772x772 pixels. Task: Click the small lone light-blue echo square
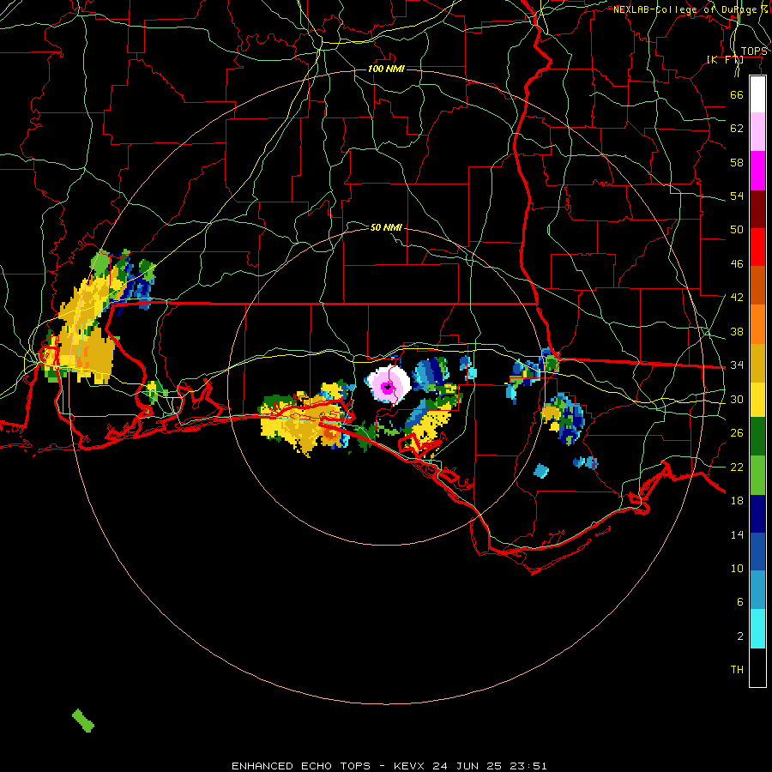[x=541, y=471]
